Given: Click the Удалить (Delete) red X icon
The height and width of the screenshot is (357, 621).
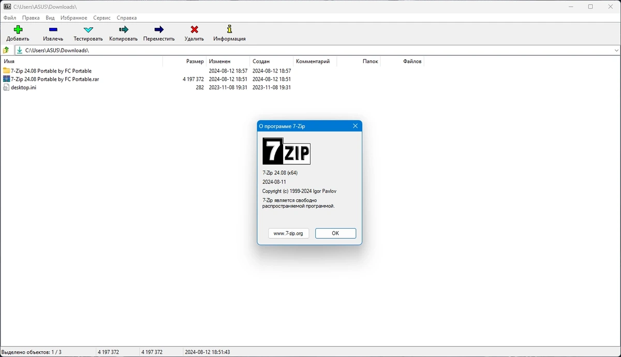Looking at the screenshot, I should 194,29.
